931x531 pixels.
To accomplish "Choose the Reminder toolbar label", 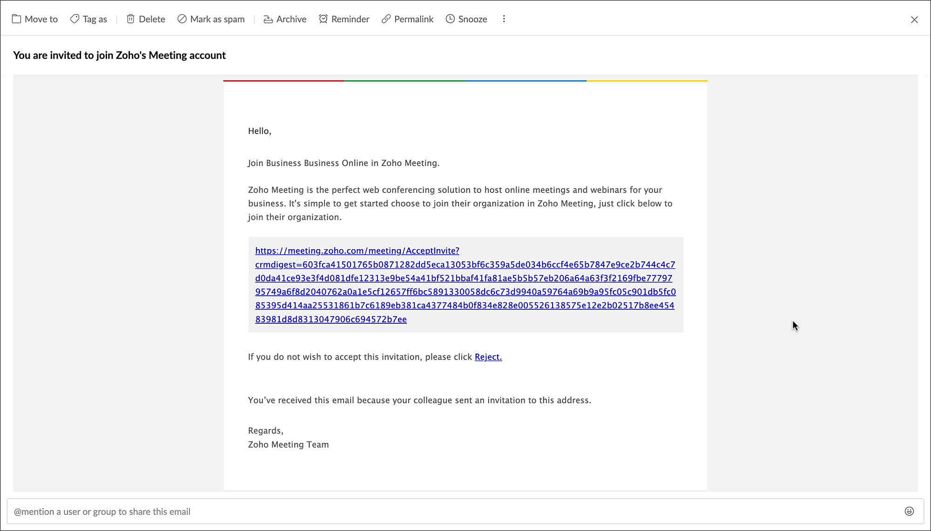I will (x=351, y=19).
